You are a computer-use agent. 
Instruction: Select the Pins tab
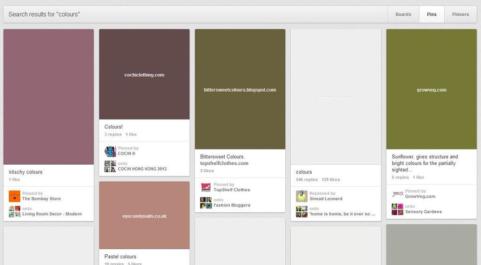click(432, 14)
